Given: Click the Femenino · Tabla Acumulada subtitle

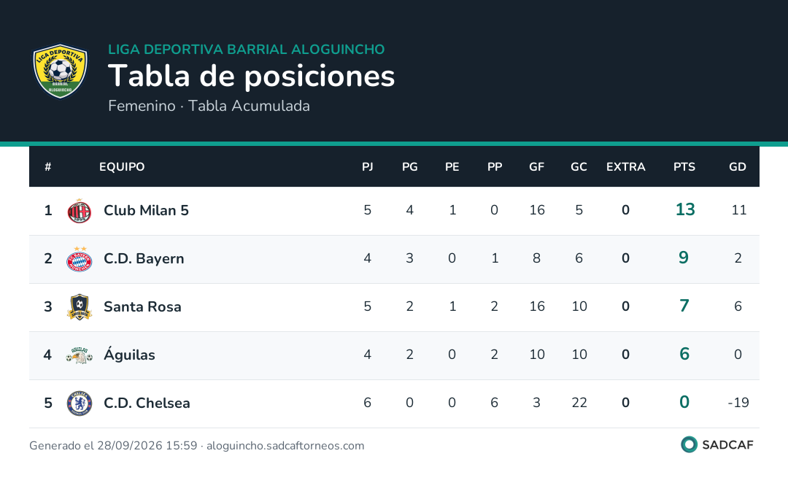Looking at the screenshot, I should pyautogui.click(x=209, y=106).
